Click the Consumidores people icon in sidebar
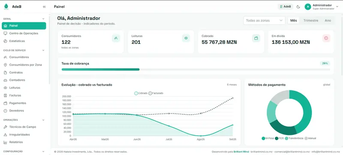Viewport: 343px width, 155px height. 6,57
